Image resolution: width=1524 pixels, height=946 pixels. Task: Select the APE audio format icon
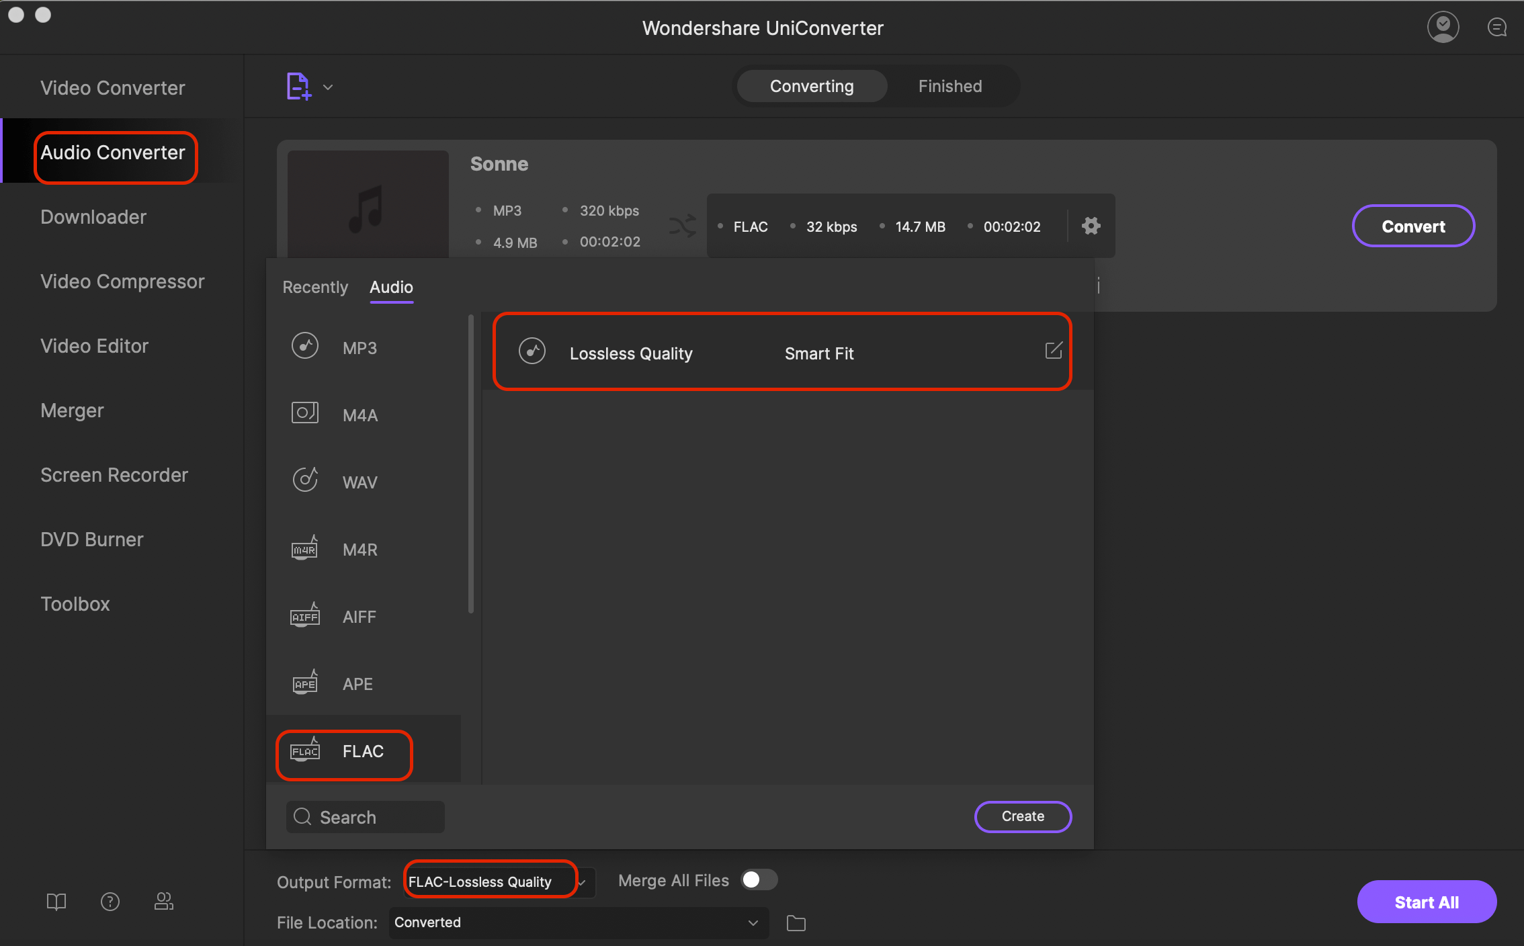click(304, 682)
